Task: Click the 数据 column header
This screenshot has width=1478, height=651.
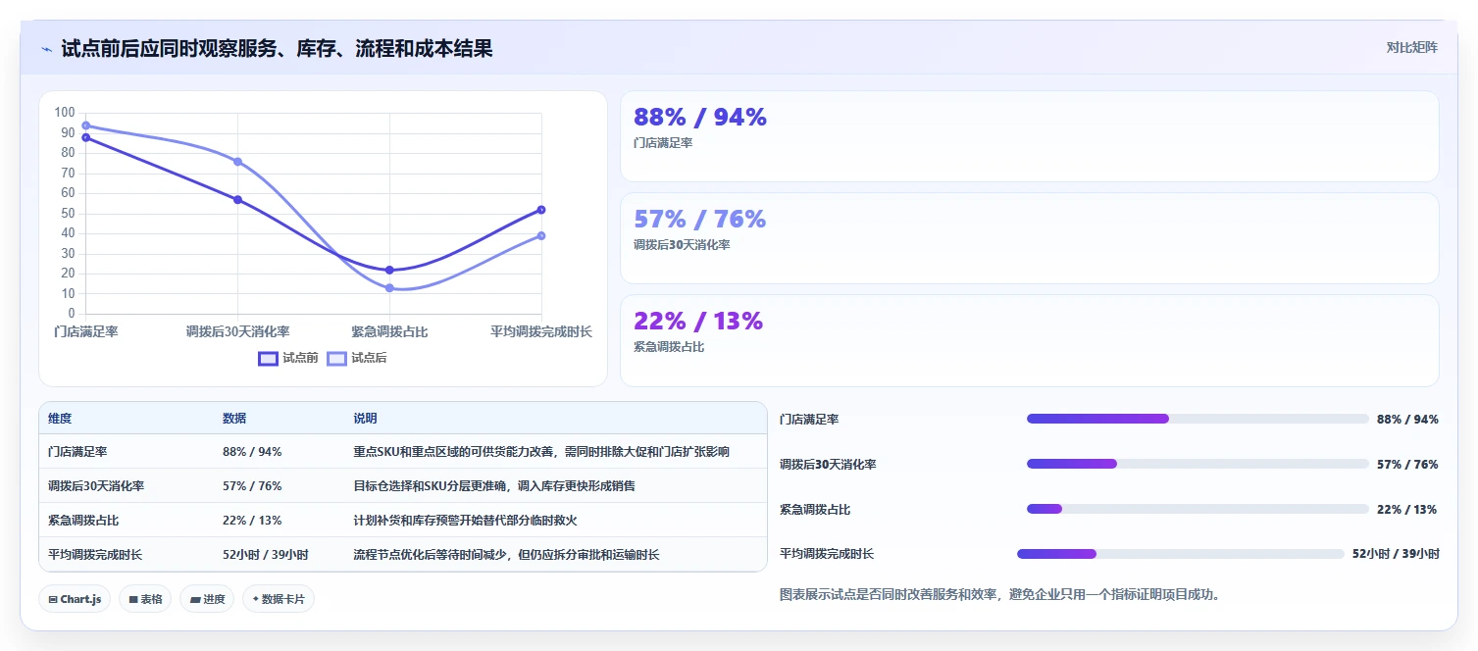Action: (234, 419)
